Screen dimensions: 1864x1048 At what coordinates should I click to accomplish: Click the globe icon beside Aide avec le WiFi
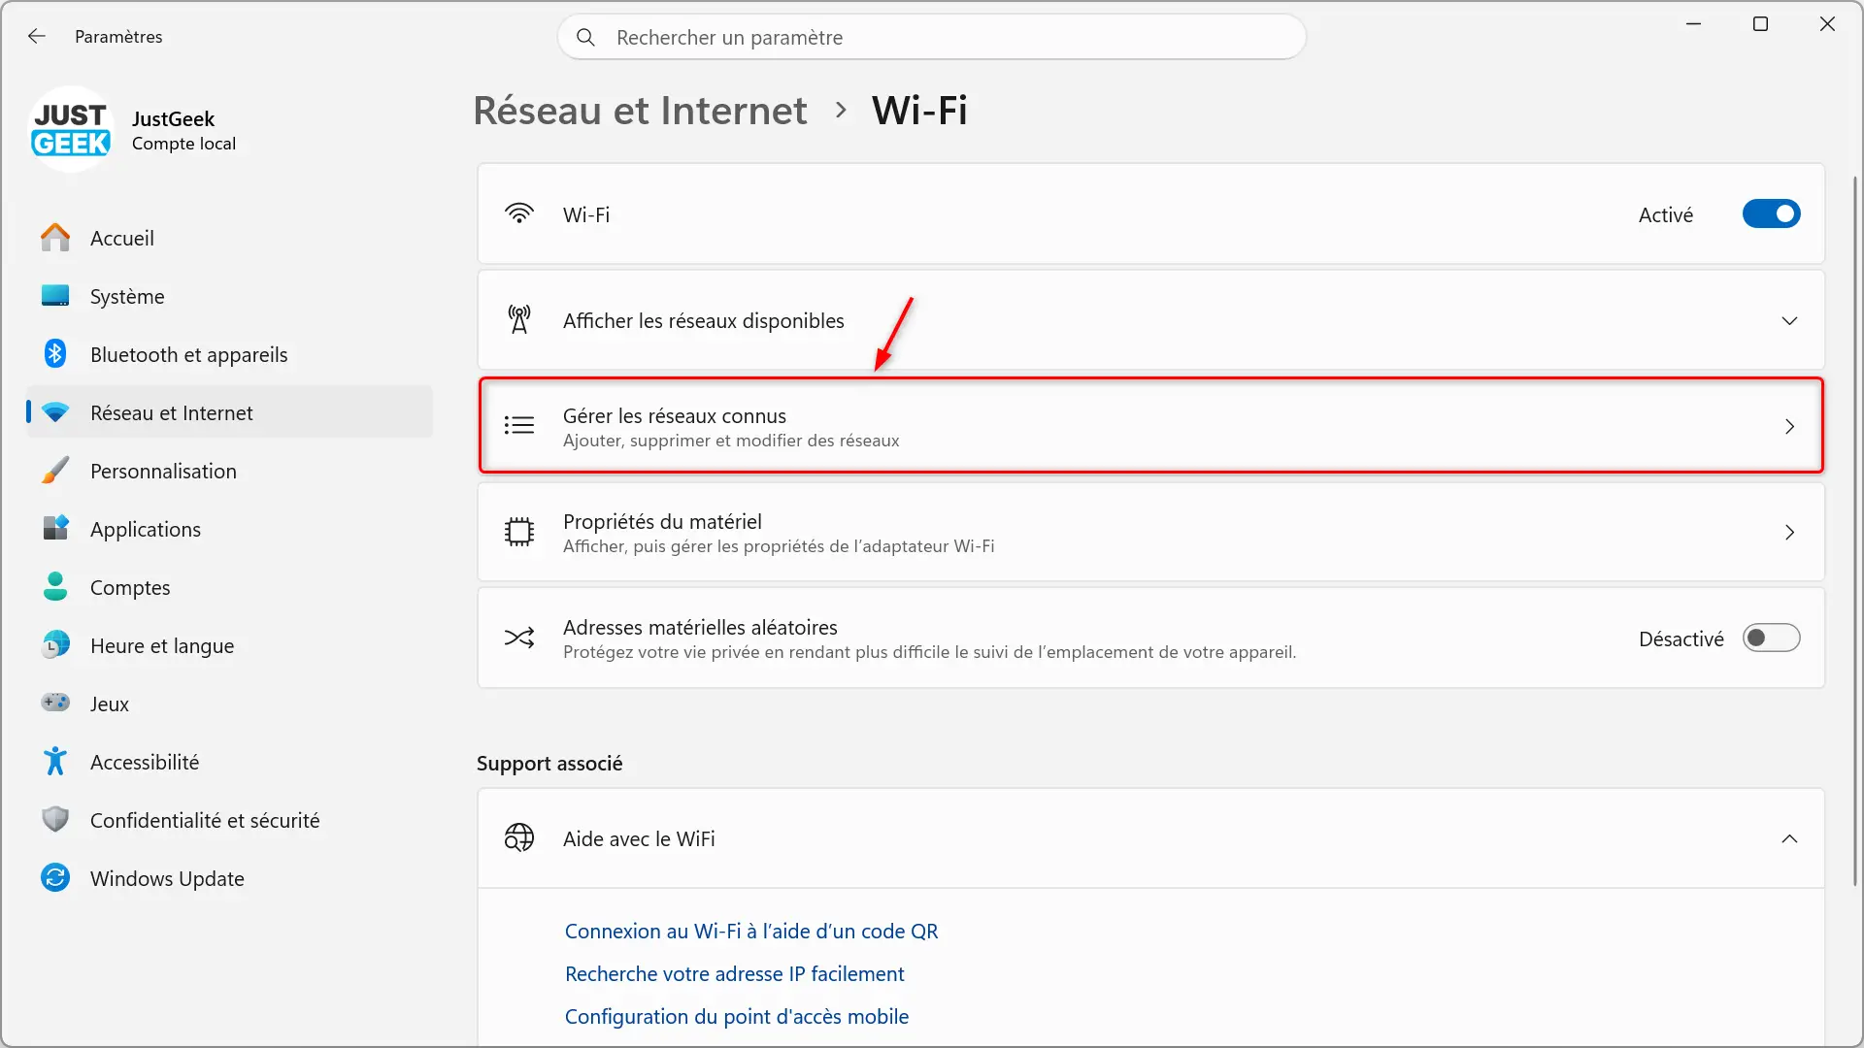(519, 837)
